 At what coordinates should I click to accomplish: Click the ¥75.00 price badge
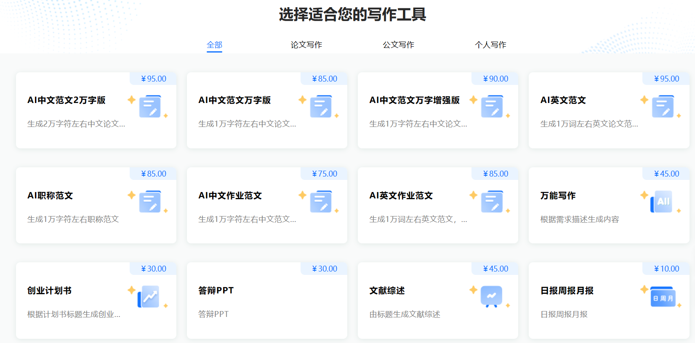(x=325, y=174)
